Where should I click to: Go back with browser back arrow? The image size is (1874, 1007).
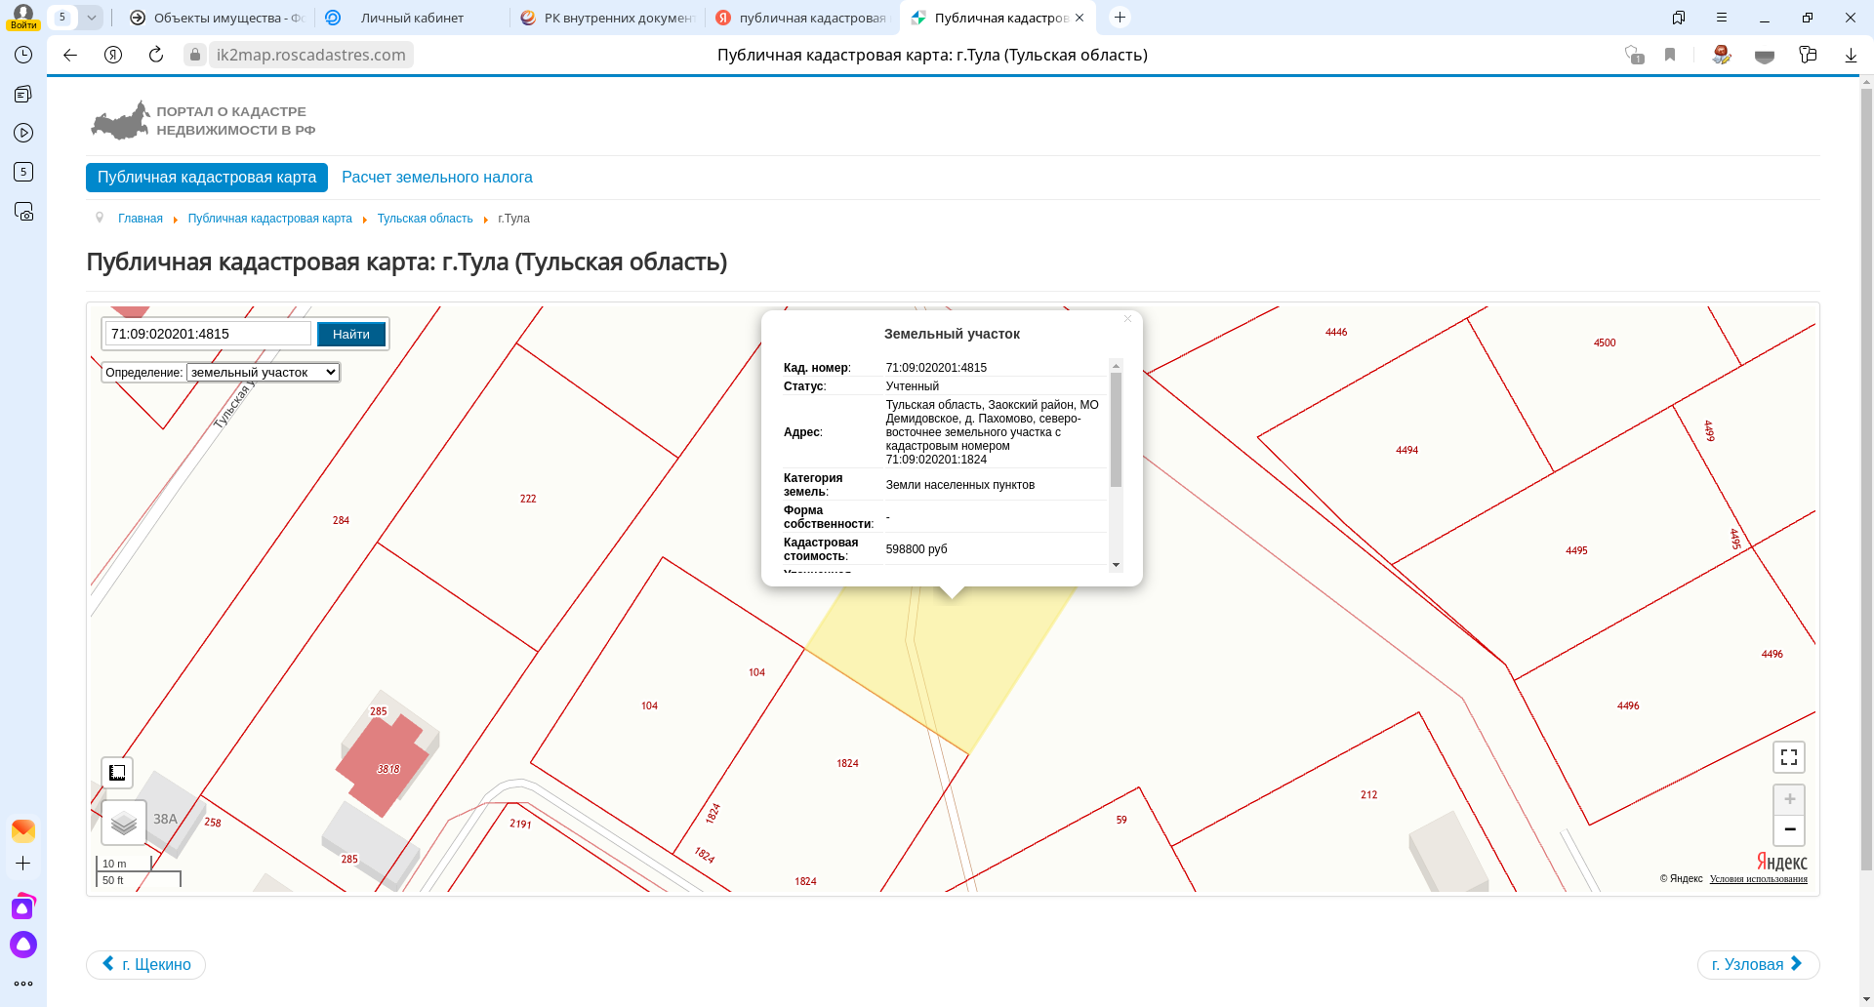pyautogui.click(x=70, y=55)
